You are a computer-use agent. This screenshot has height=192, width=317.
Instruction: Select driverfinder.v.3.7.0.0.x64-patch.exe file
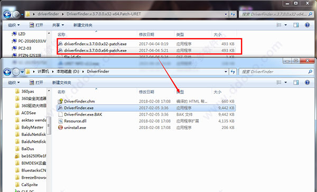coord(146,50)
